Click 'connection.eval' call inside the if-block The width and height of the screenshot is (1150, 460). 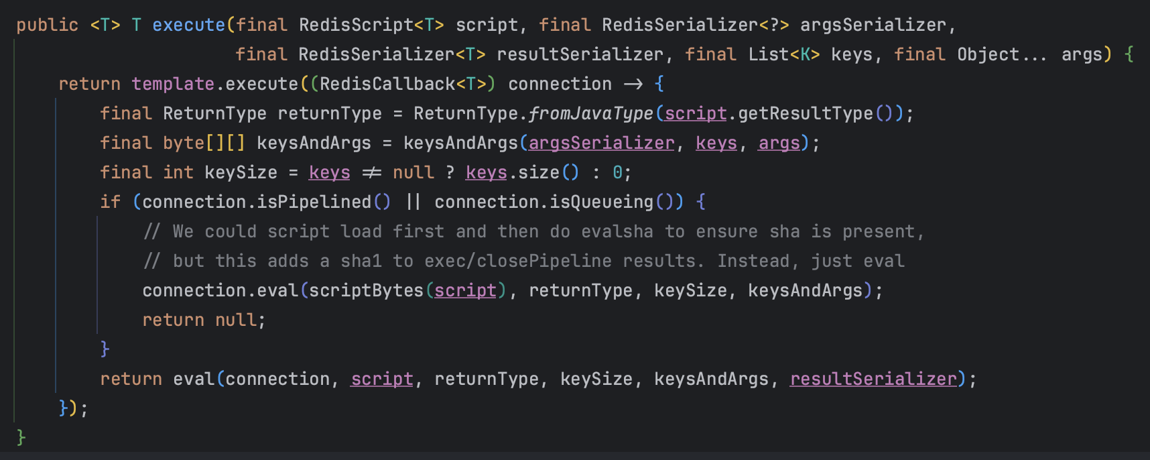pos(220,290)
